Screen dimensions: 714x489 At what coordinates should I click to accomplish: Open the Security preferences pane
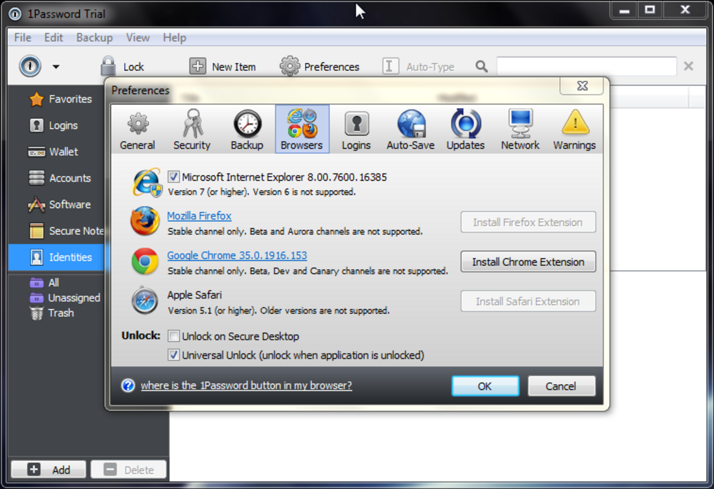[191, 128]
